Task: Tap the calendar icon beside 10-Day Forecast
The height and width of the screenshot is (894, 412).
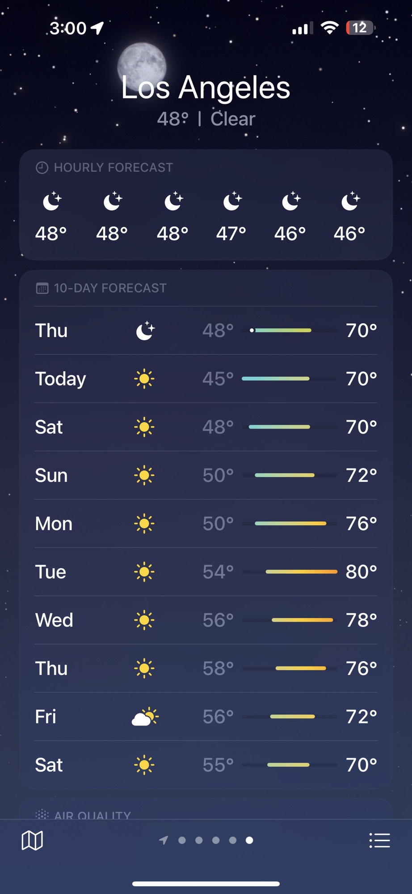Action: (x=42, y=288)
